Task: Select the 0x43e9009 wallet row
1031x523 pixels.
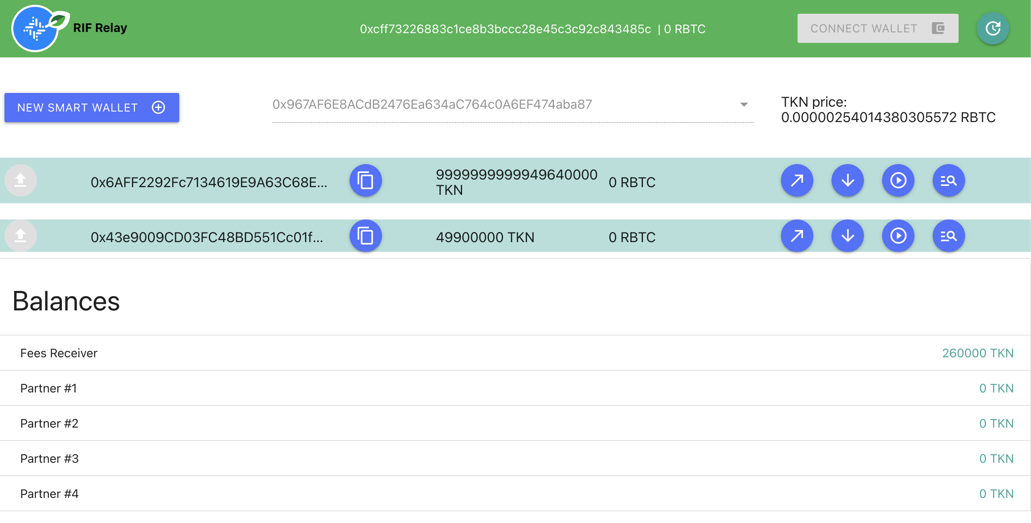Action: pos(207,237)
